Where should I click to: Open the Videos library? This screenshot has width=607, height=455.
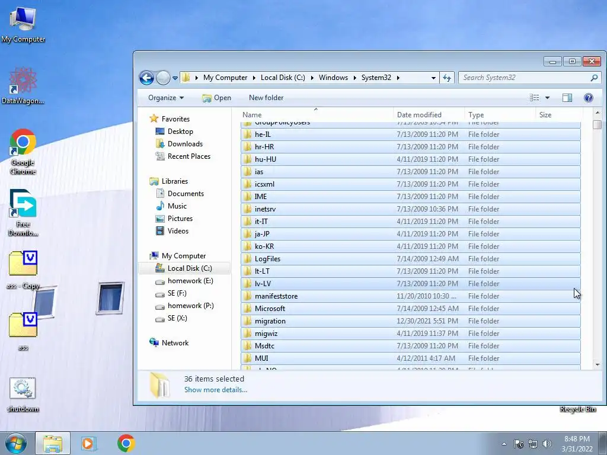(x=178, y=231)
